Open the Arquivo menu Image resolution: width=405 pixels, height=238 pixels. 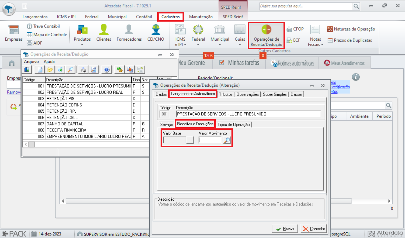[x=31, y=61]
